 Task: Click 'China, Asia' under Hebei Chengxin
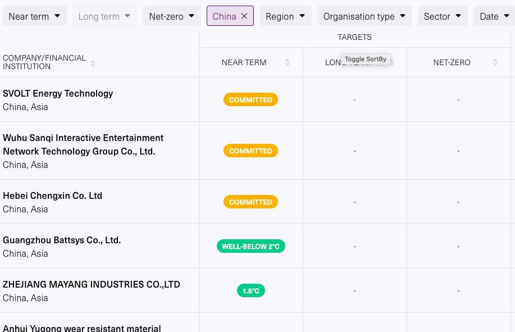click(25, 209)
